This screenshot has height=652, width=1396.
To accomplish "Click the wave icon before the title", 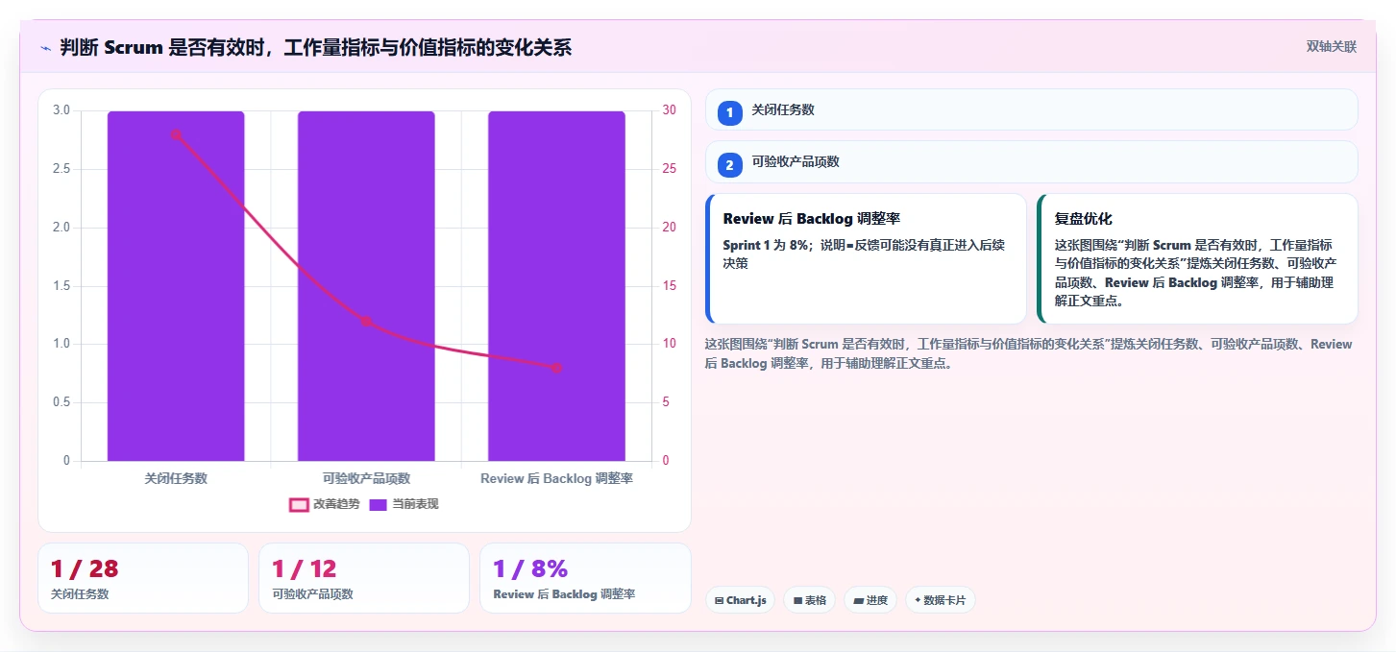I will [x=45, y=47].
